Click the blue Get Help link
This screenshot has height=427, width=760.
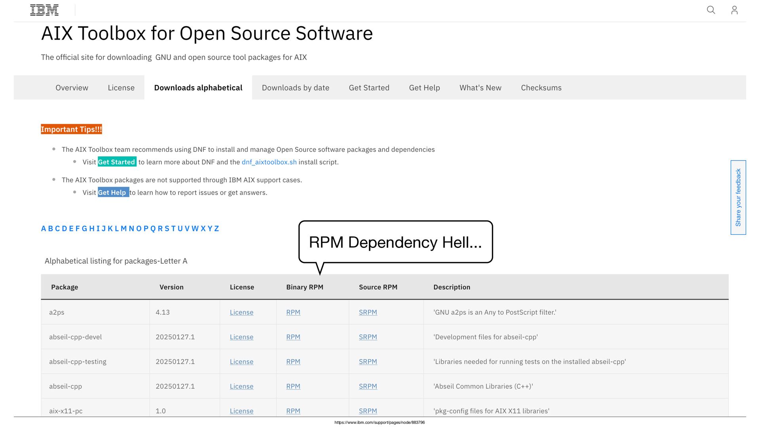click(112, 193)
